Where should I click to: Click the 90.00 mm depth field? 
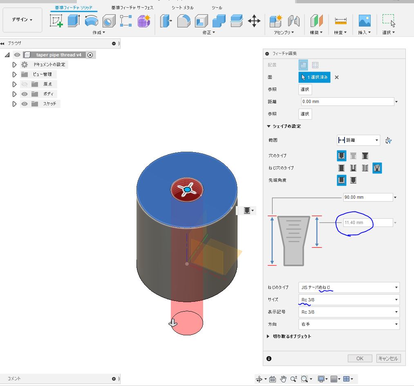[x=368, y=197]
